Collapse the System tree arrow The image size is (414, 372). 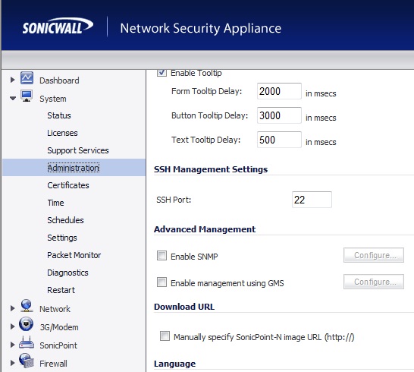pos(13,99)
